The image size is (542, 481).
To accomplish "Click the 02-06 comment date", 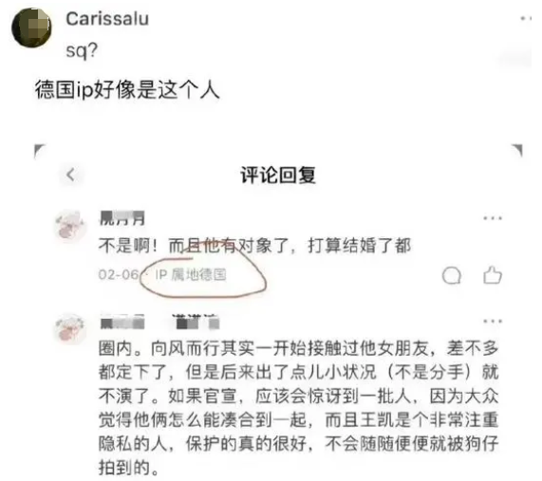I will click(119, 275).
